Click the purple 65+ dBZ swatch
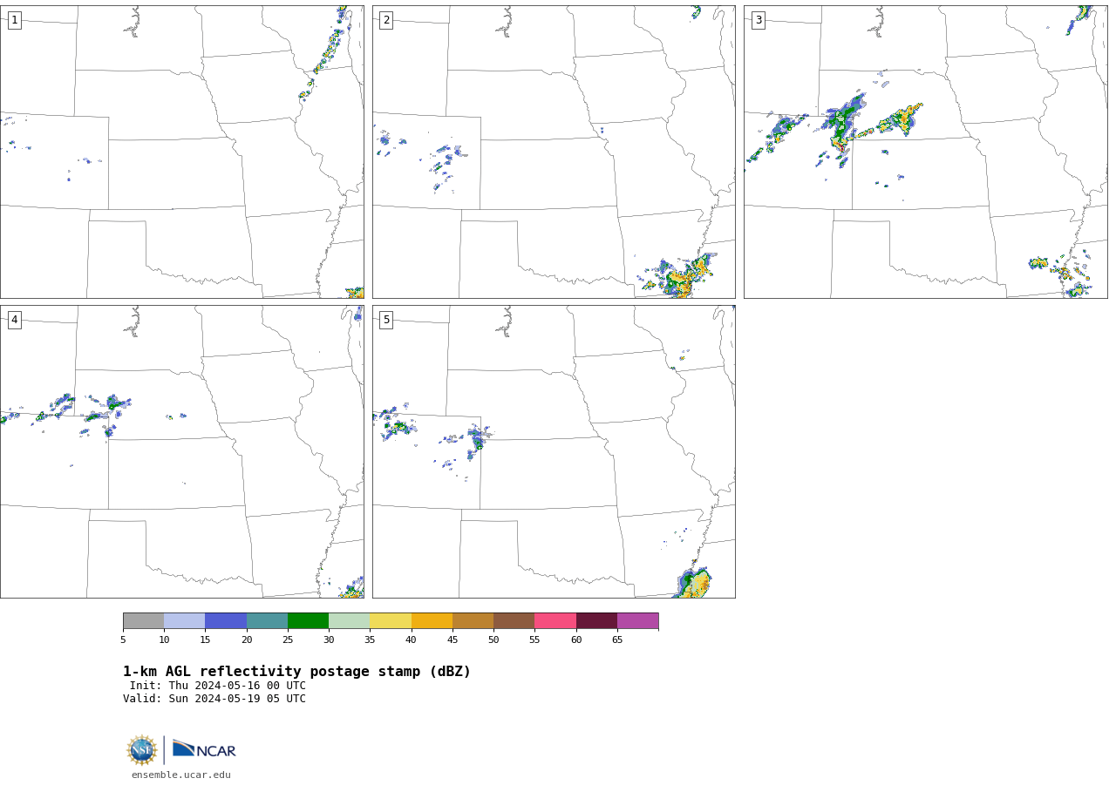Screen dimensions: 1116x785 [638, 621]
